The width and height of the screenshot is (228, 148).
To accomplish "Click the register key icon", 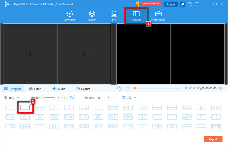I will pyautogui.click(x=182, y=4).
